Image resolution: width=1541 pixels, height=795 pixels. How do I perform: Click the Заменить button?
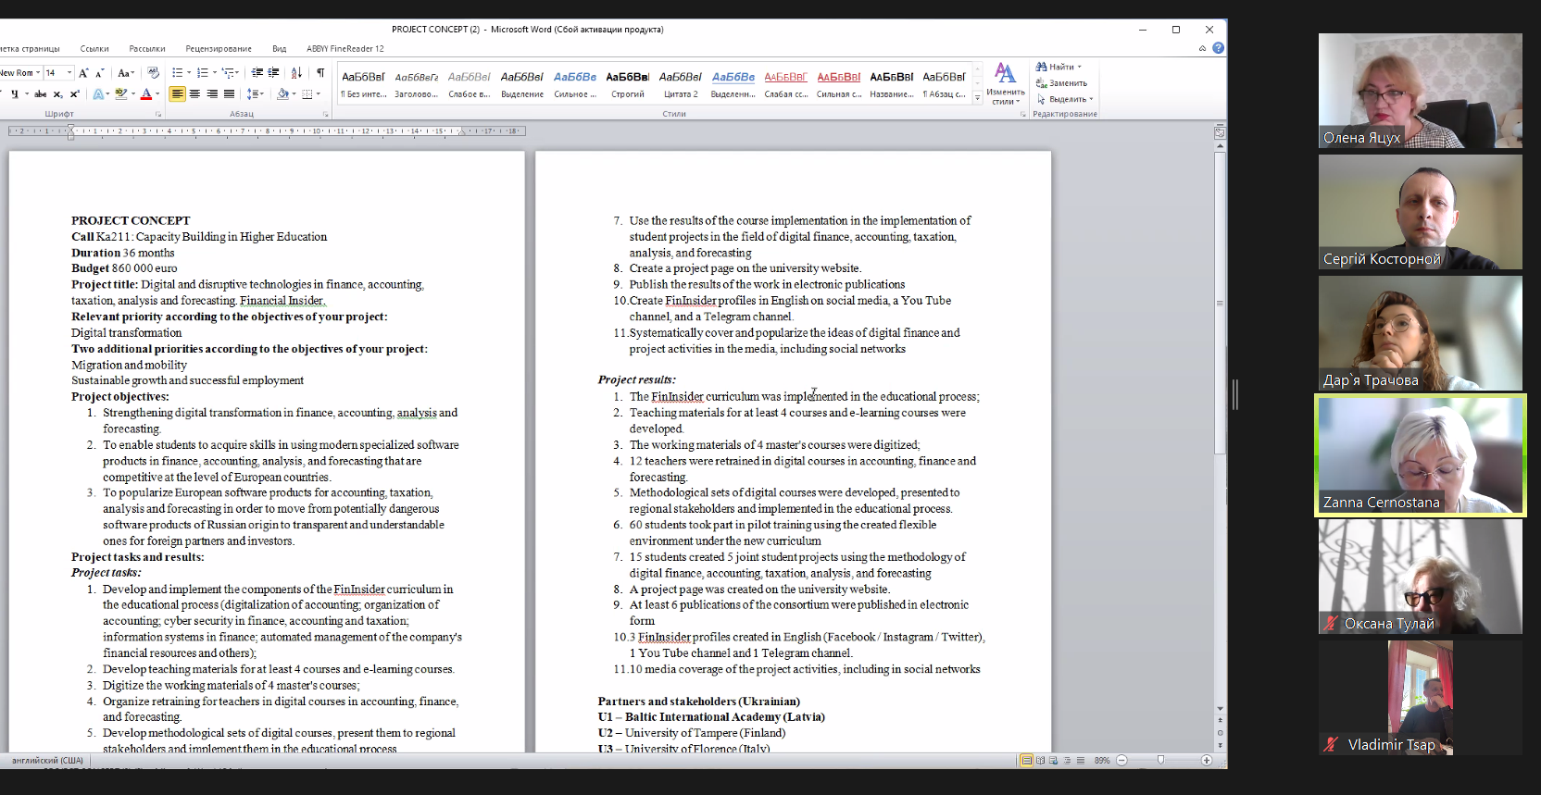point(1061,83)
